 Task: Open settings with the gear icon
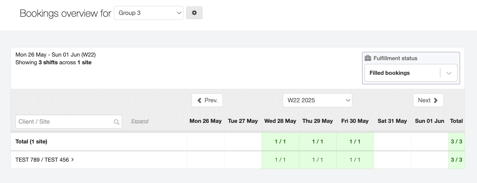[194, 13]
